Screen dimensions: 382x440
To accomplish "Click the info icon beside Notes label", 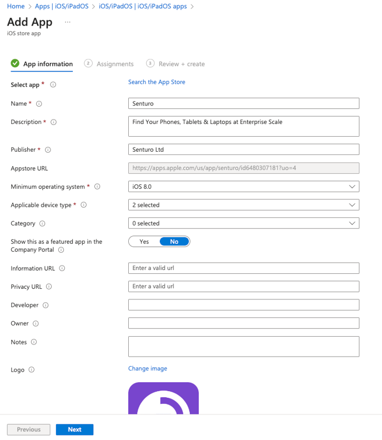I will 34,342.
